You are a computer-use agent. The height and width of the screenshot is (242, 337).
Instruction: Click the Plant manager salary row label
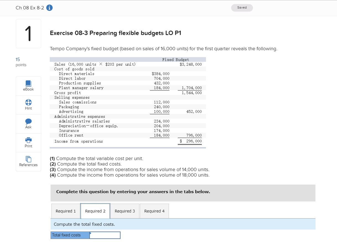pyautogui.click(x=81, y=88)
